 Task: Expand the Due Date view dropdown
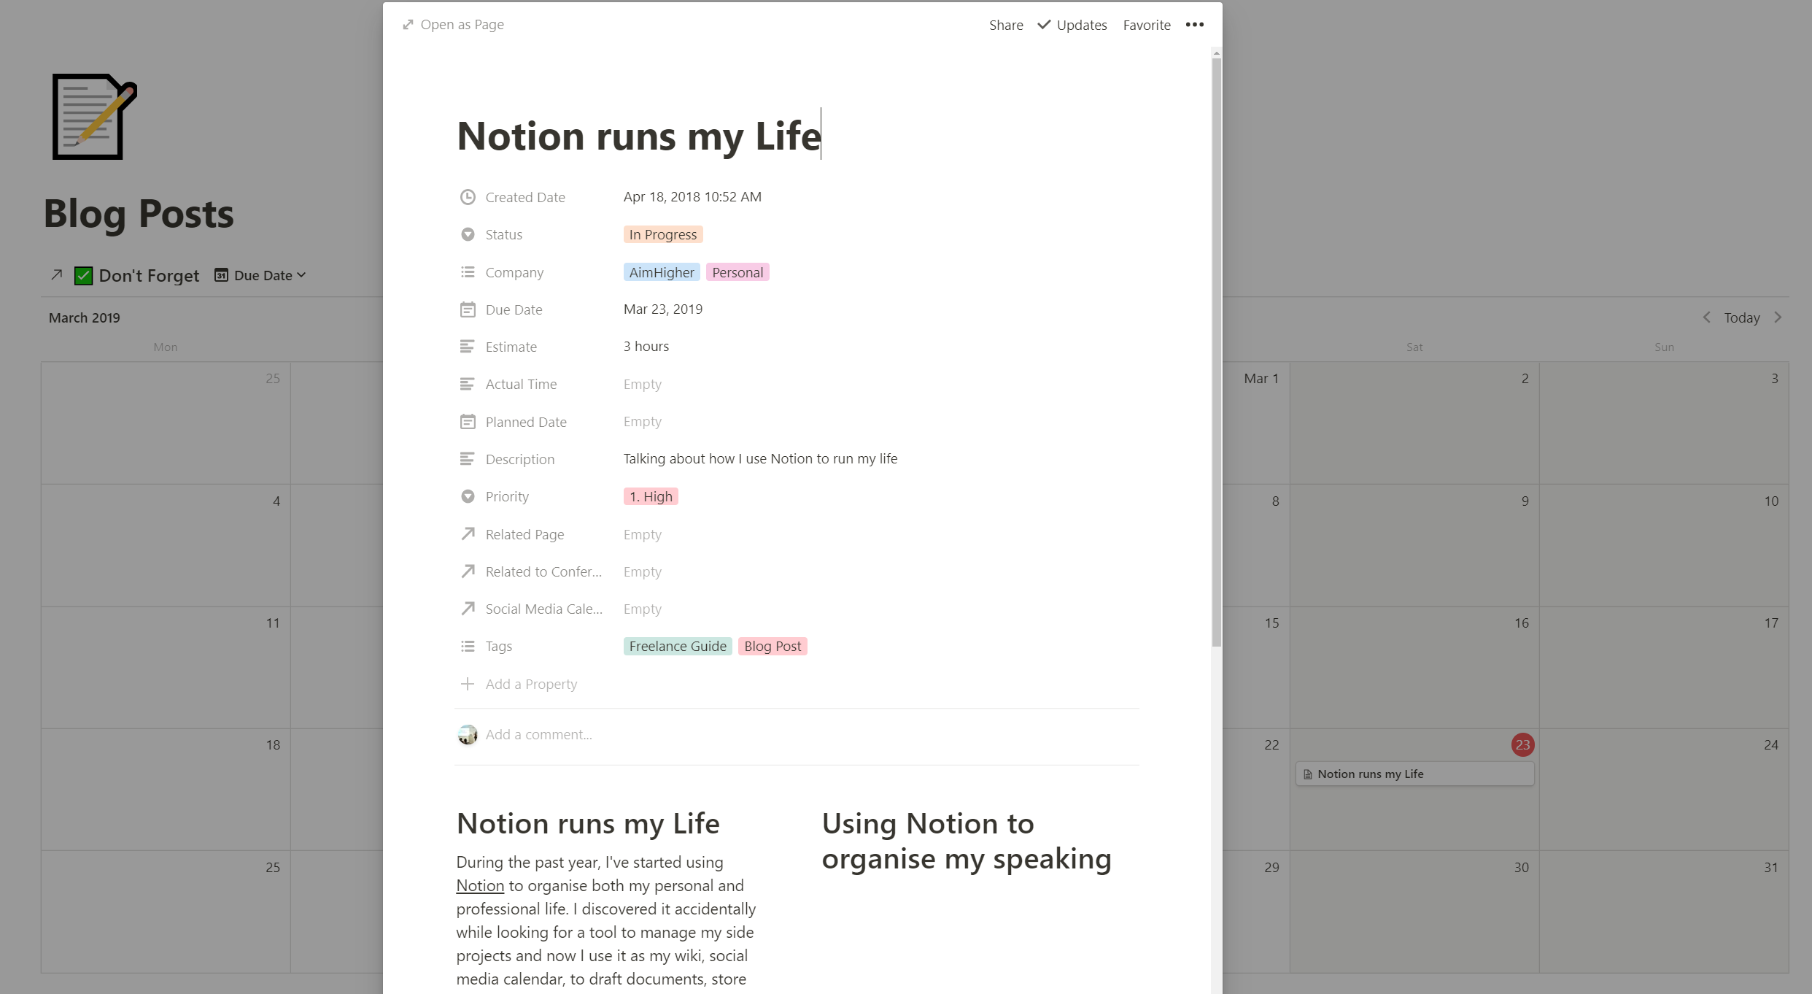[x=261, y=275]
